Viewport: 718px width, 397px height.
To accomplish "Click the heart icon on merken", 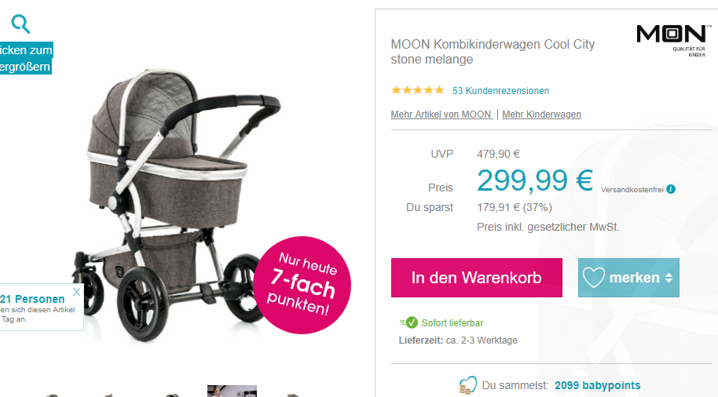I will pos(593,278).
